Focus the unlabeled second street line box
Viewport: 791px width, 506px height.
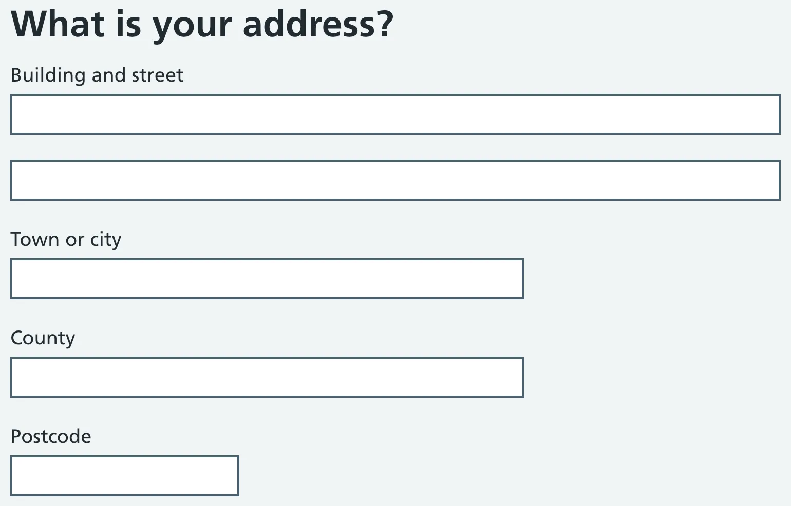[395, 180]
